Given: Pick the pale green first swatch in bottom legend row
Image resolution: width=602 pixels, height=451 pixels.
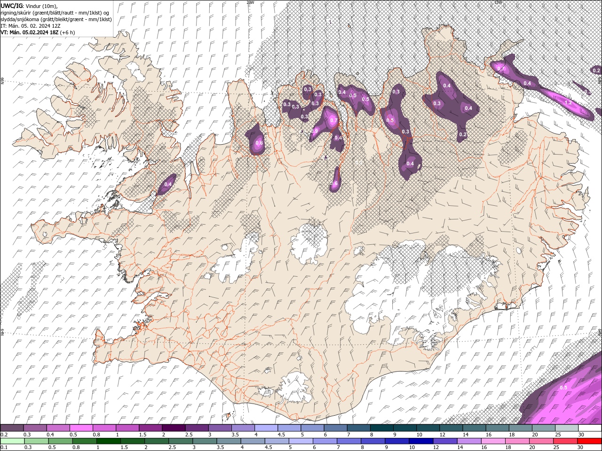Looking at the screenshot, I should click(x=12, y=441).
